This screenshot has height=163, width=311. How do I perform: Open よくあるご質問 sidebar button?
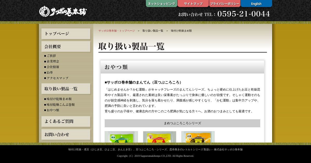66,121
